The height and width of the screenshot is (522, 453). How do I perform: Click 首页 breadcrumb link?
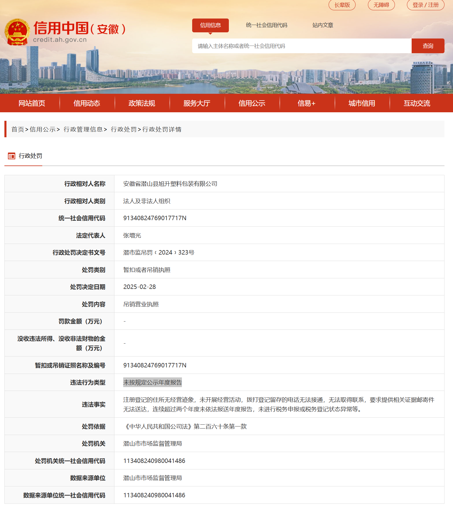point(18,129)
